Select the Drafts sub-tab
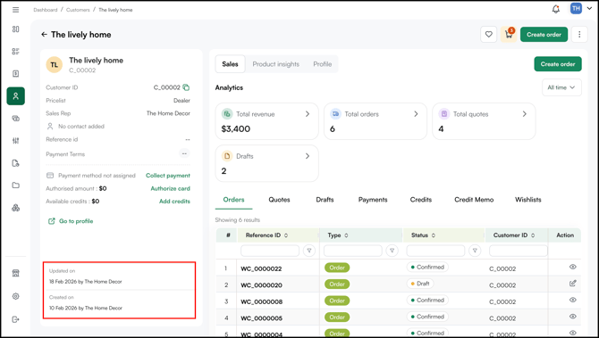 click(325, 200)
